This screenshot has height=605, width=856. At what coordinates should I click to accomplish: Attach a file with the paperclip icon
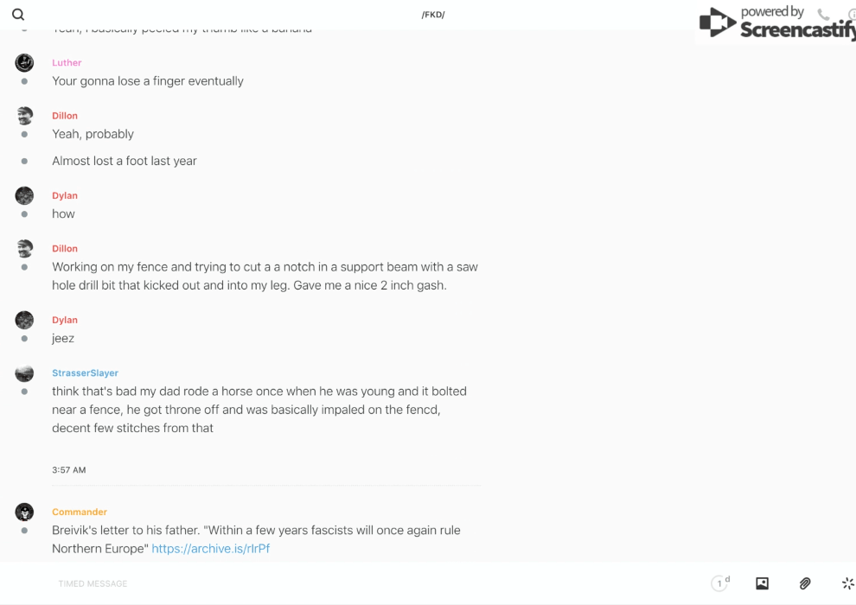coord(805,583)
